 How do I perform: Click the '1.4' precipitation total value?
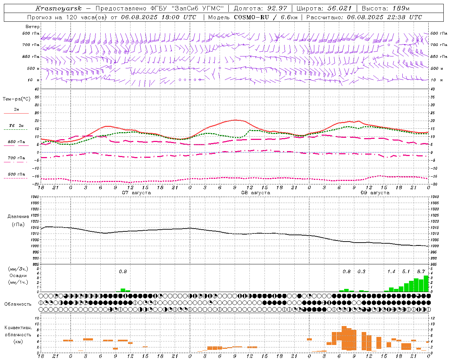click(391, 271)
